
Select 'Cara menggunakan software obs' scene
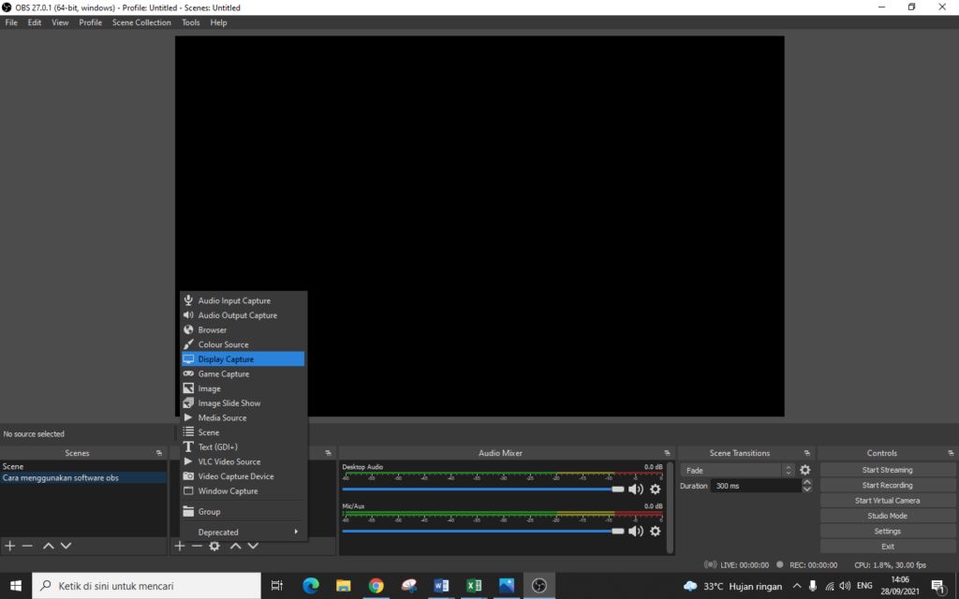coord(61,477)
